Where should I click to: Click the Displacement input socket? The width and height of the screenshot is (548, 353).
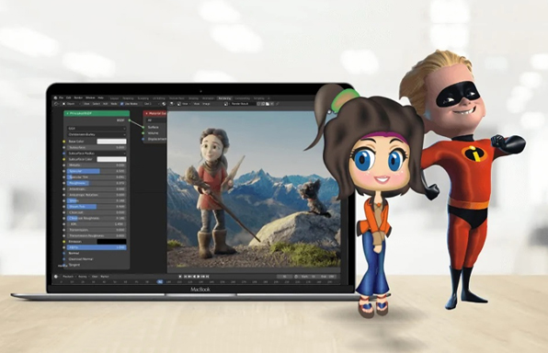(x=143, y=139)
